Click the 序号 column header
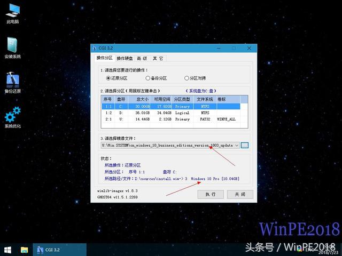342x256 pixels. pyautogui.click(x=107, y=99)
